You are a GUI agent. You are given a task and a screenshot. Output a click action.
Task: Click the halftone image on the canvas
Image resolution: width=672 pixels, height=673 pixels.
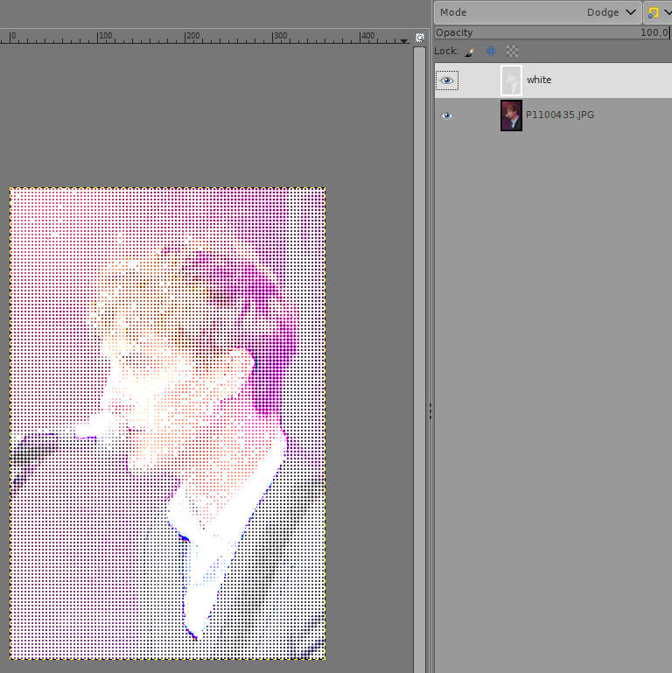(167, 424)
